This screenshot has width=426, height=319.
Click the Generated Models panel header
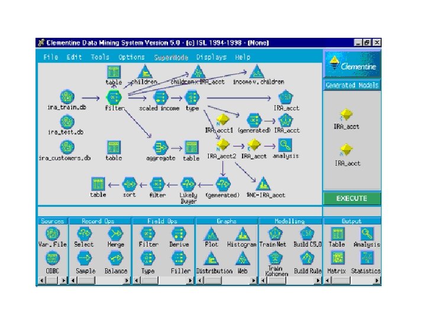352,85
